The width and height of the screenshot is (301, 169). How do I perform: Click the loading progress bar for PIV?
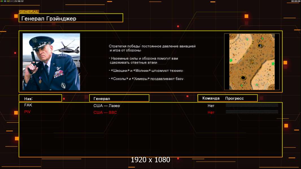coord(252,112)
